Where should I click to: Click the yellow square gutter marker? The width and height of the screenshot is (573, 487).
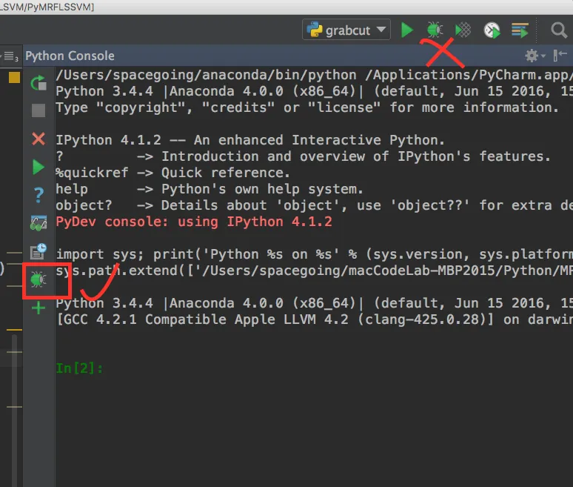point(14,77)
